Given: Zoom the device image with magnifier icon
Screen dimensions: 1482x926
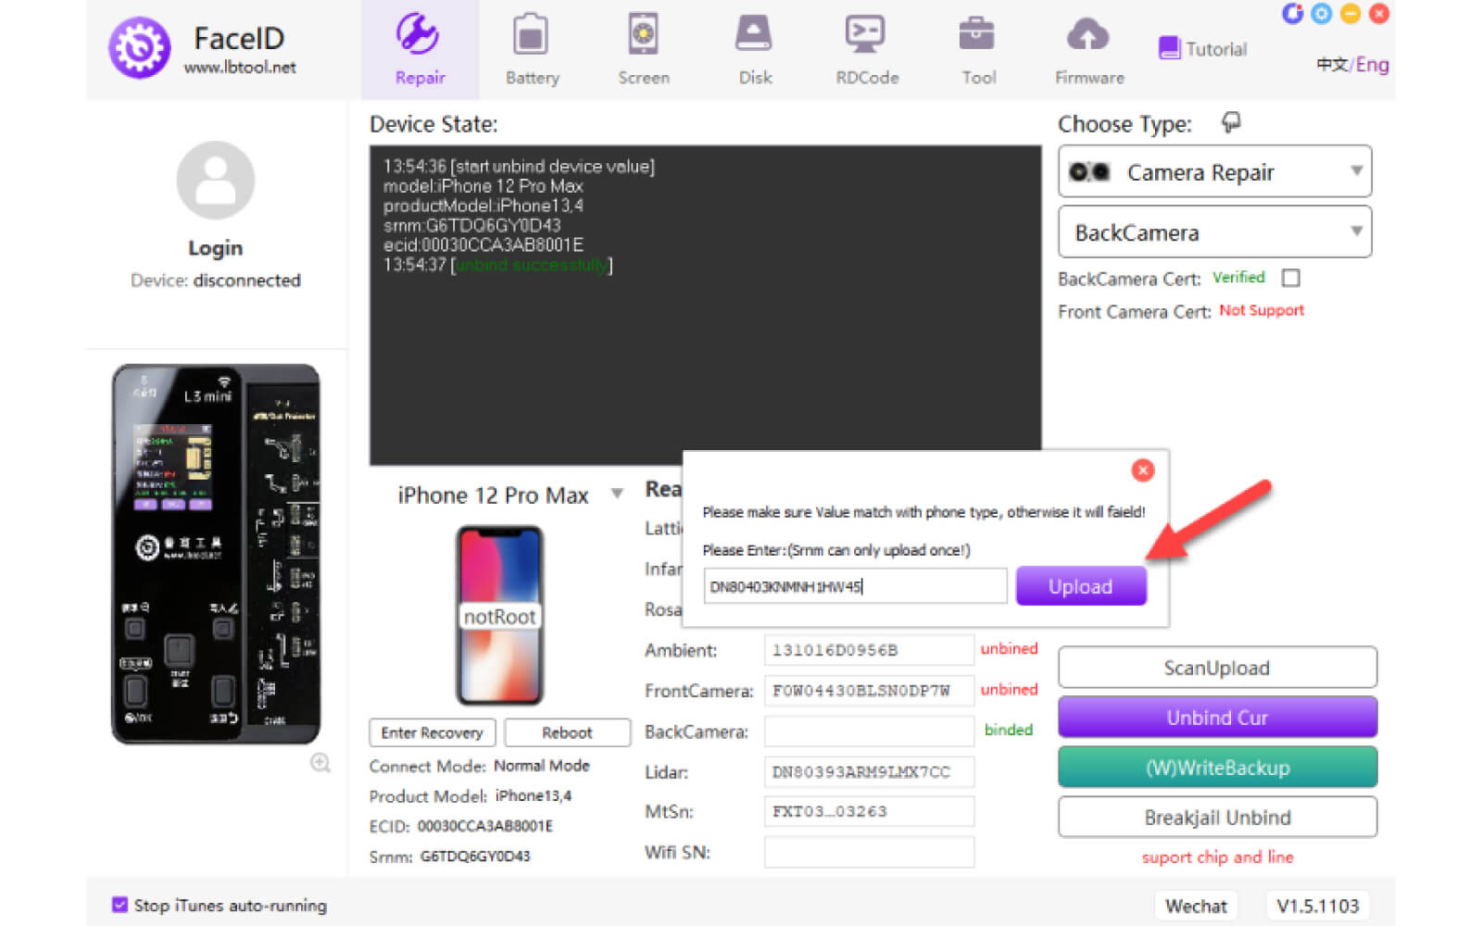Looking at the screenshot, I should pyautogui.click(x=320, y=763).
